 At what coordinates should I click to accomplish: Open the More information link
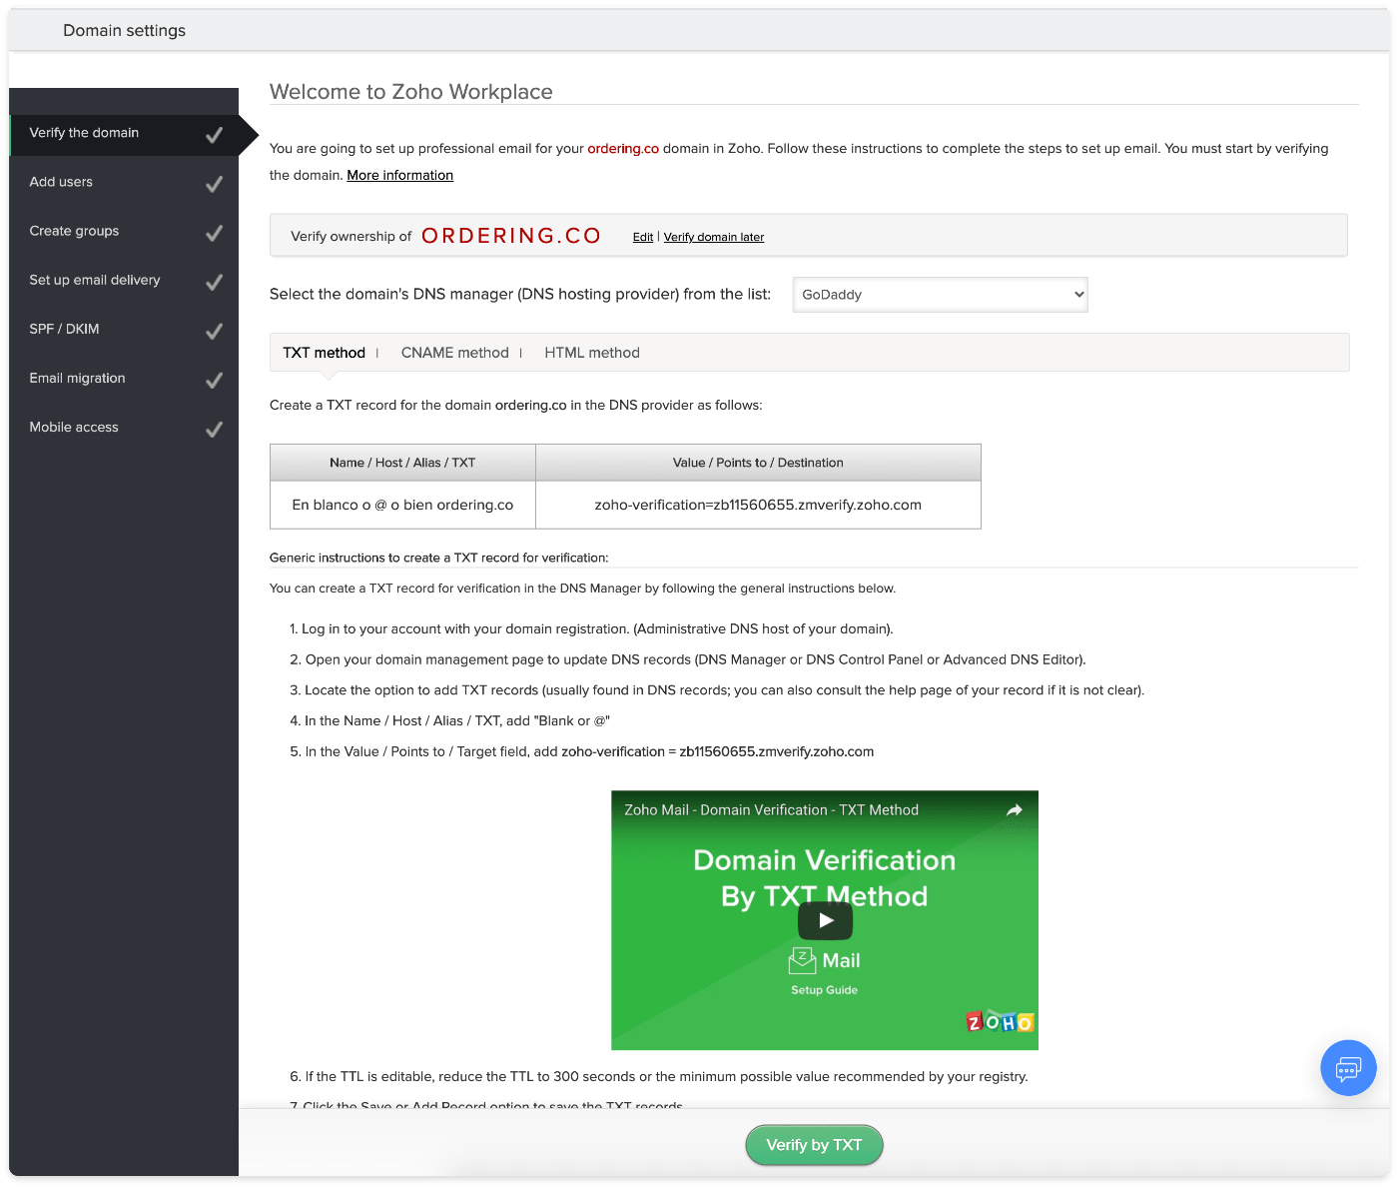tap(399, 175)
